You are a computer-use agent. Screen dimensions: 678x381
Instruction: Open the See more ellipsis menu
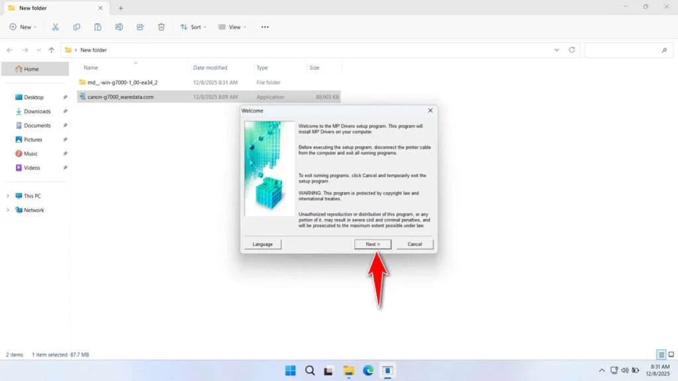coord(265,26)
